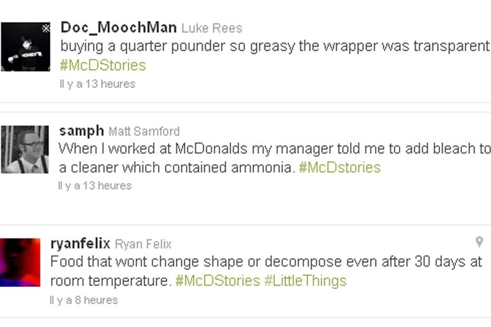Click the name Matt Samford
Viewport: 491px width, 327px height.
point(144,131)
